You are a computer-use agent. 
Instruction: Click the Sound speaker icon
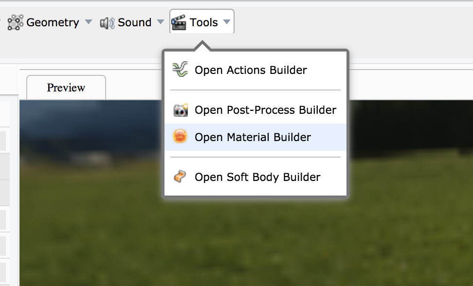[x=107, y=23]
